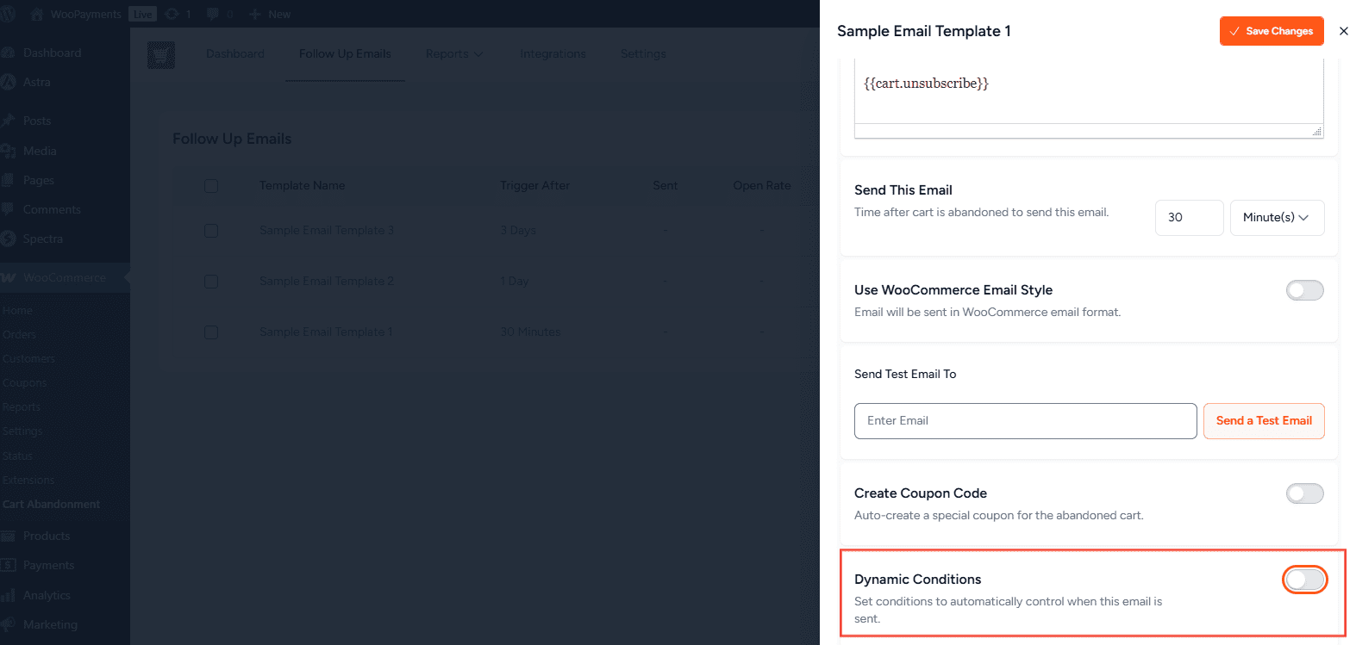This screenshot has width=1356, height=645.
Task: Enable the Dynamic Conditions toggle
Action: point(1304,580)
